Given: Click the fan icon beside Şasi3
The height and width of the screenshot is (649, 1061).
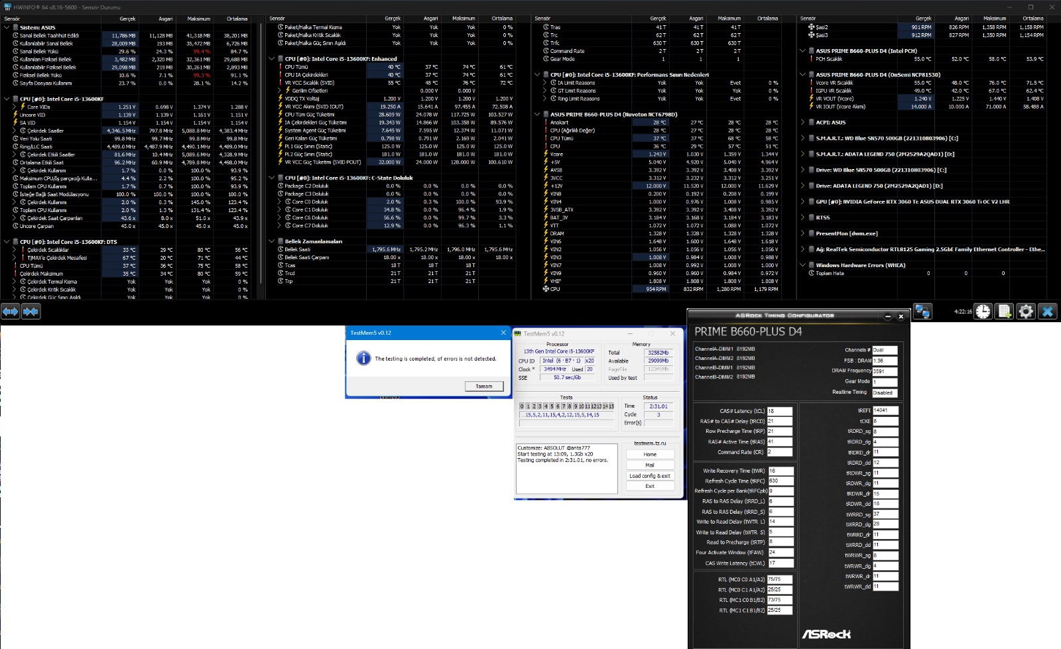Looking at the screenshot, I should (x=811, y=35).
